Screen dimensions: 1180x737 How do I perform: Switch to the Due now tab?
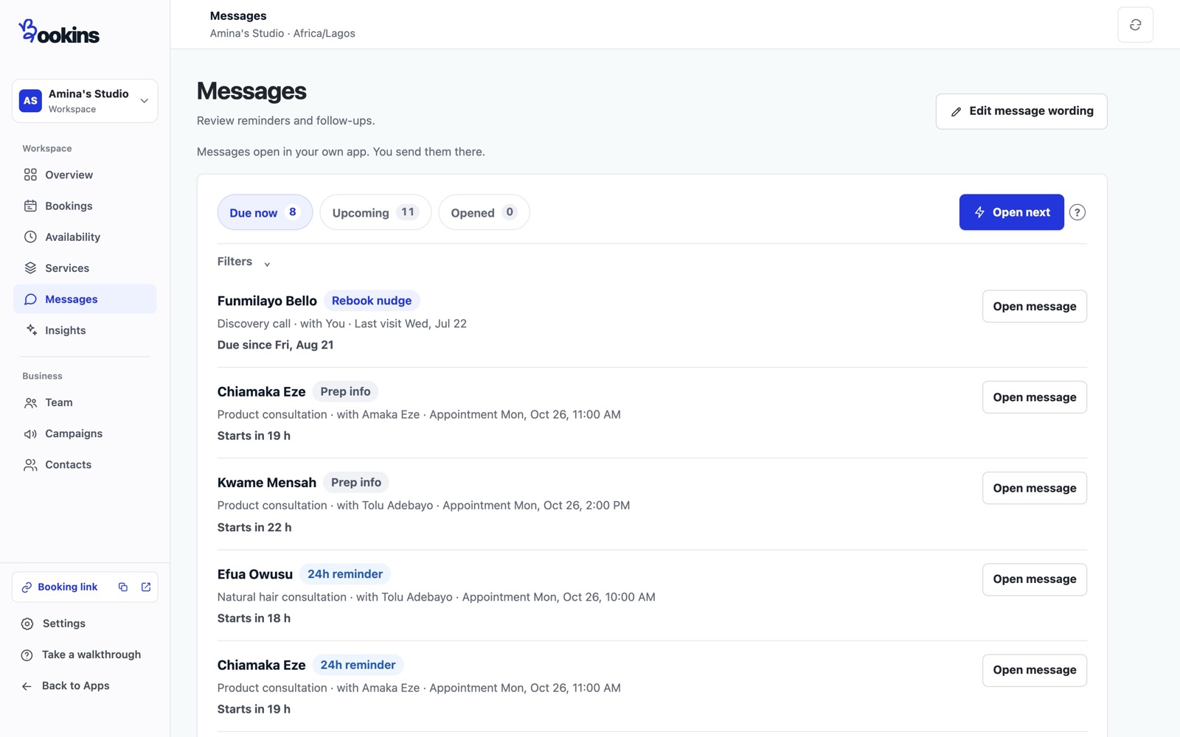265,212
